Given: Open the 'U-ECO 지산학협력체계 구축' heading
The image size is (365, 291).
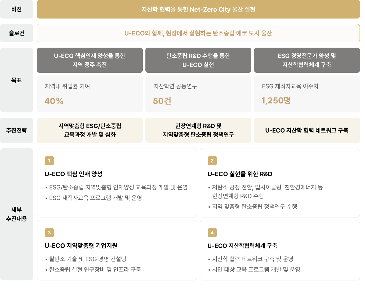Looking at the screenshot, I should [x=242, y=245].
